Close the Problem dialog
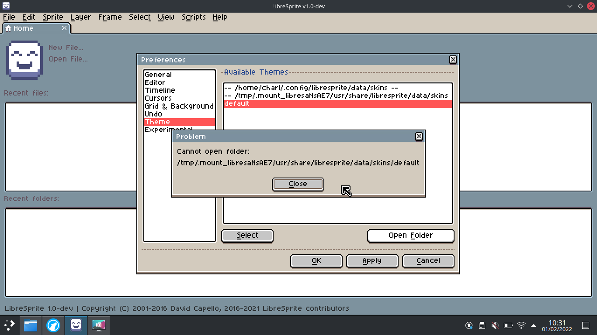Screen dimensions: 597x335 [298, 184]
